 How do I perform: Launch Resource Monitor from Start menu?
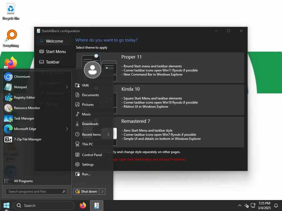click(x=37, y=108)
